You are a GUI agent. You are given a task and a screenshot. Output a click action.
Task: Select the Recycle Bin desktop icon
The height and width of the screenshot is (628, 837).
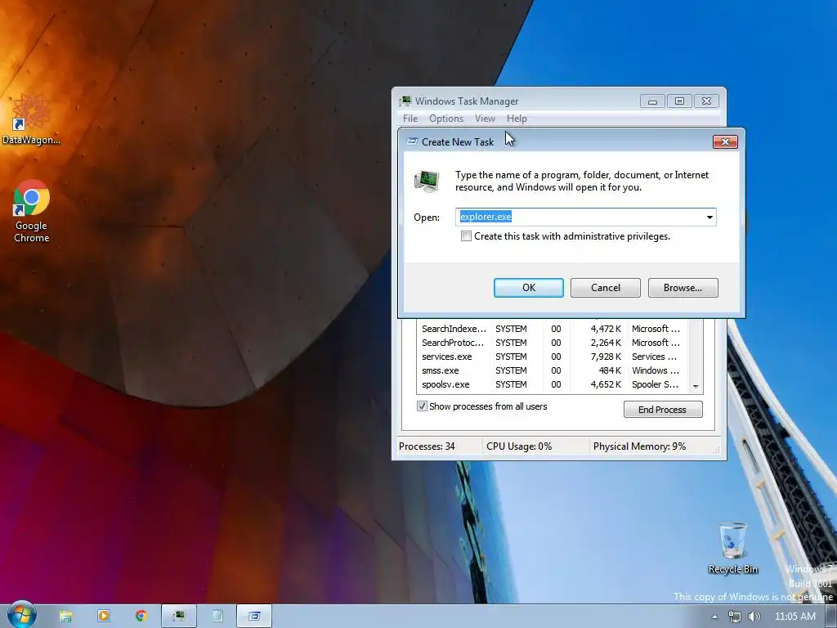[732, 547]
